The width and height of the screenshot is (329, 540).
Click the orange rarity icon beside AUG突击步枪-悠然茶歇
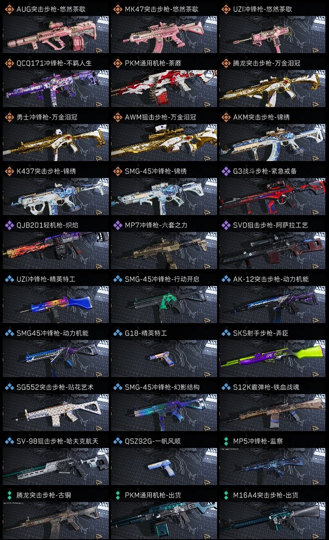pos(9,9)
